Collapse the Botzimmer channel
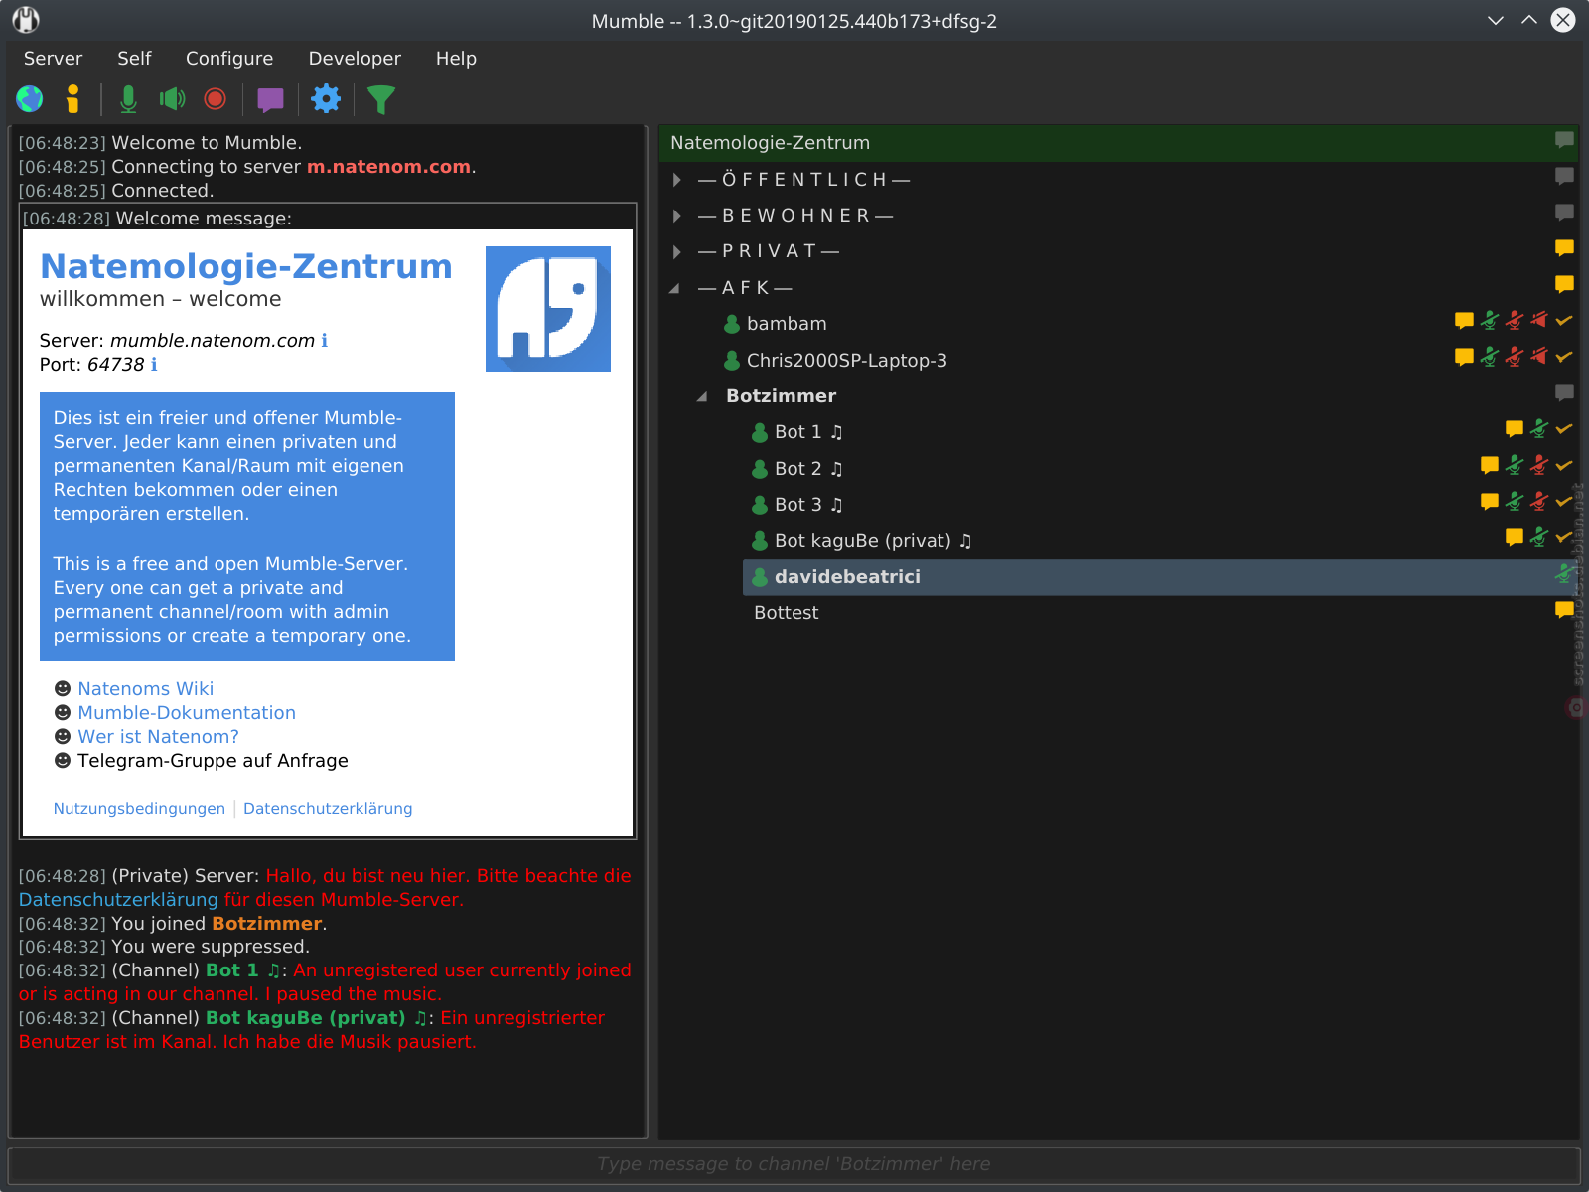Image resolution: width=1589 pixels, height=1192 pixels. pos(703,396)
